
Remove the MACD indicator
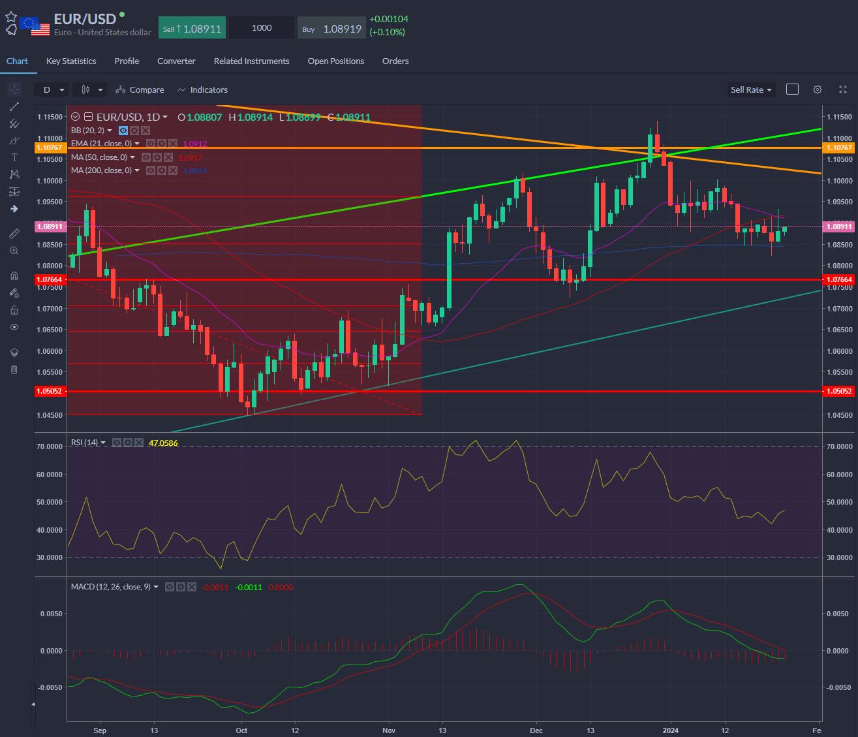click(x=192, y=587)
